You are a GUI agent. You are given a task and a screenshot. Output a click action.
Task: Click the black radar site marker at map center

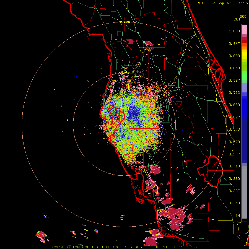pyautogui.click(x=124, y=125)
